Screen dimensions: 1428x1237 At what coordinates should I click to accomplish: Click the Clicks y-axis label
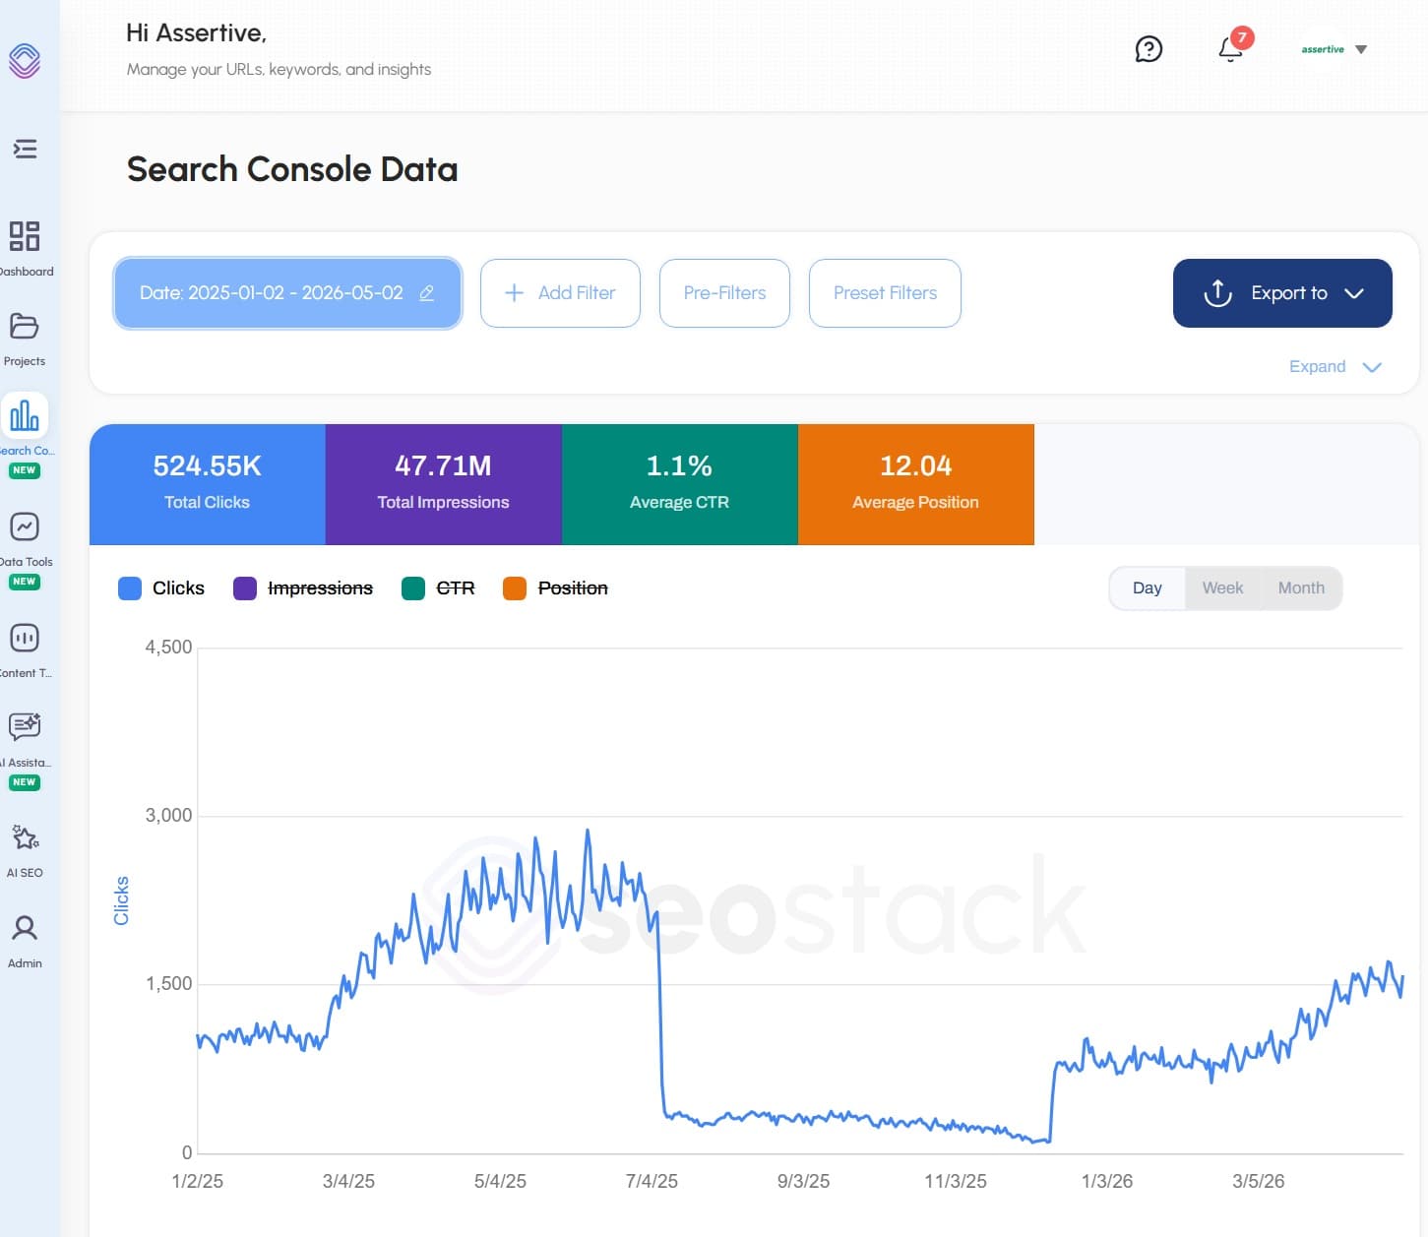pyautogui.click(x=122, y=900)
